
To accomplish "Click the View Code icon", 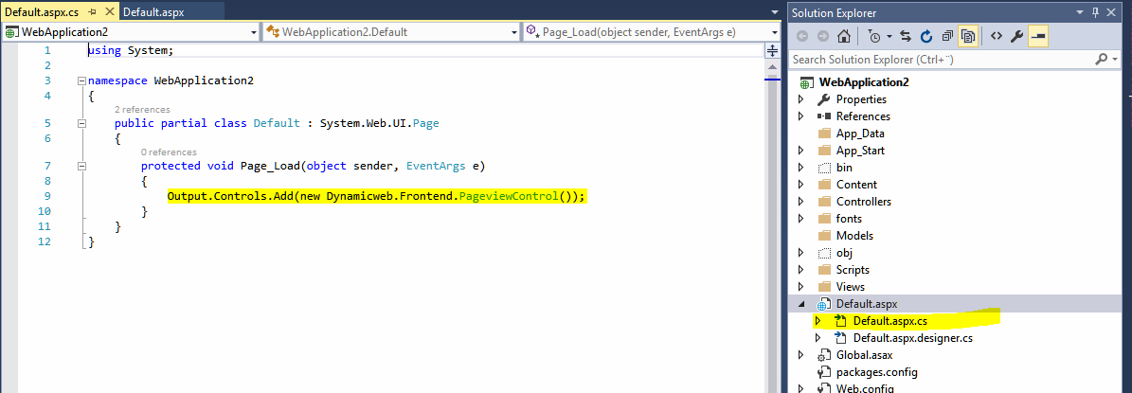I will click(x=997, y=36).
